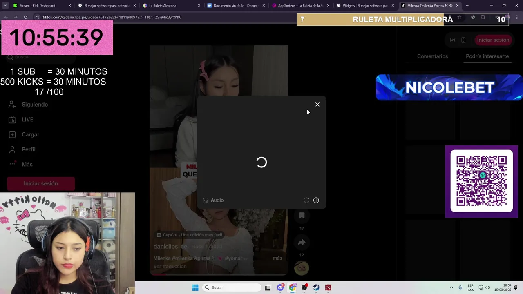This screenshot has height=294, width=523.
Task: Open volume control in tray
Action: click(487, 287)
